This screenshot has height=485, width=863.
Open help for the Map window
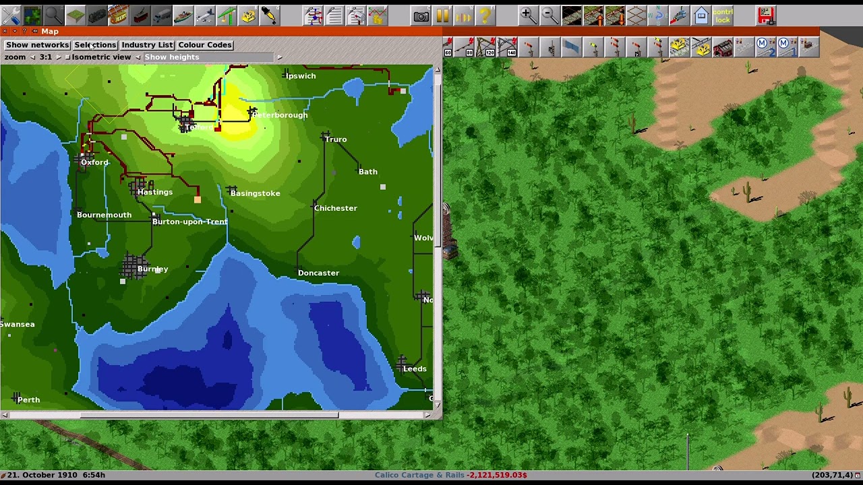(x=24, y=31)
